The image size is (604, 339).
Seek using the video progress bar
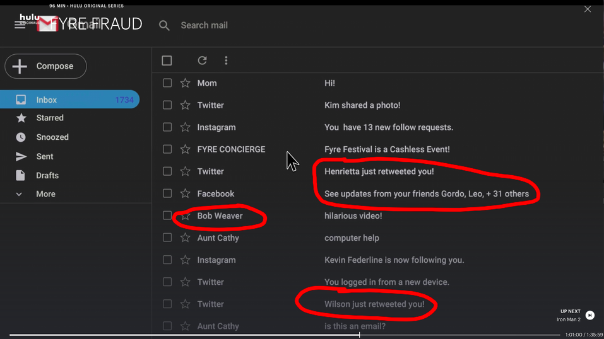(x=285, y=335)
